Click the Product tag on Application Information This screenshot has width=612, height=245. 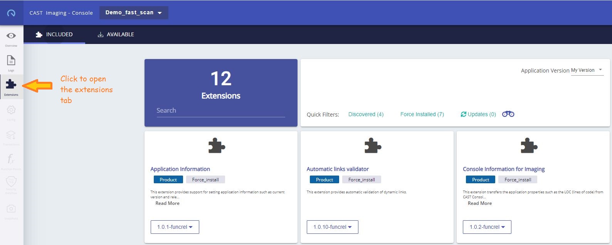(168, 179)
